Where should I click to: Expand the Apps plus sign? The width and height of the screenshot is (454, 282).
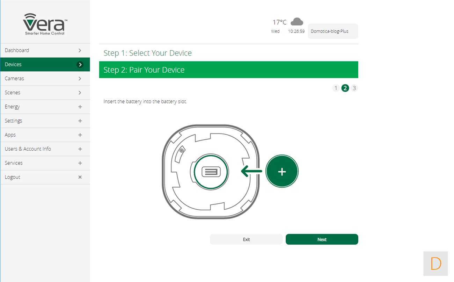click(x=80, y=135)
